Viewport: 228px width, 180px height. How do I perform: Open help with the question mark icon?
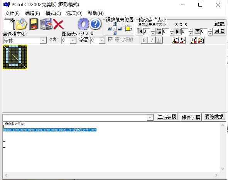95,24
